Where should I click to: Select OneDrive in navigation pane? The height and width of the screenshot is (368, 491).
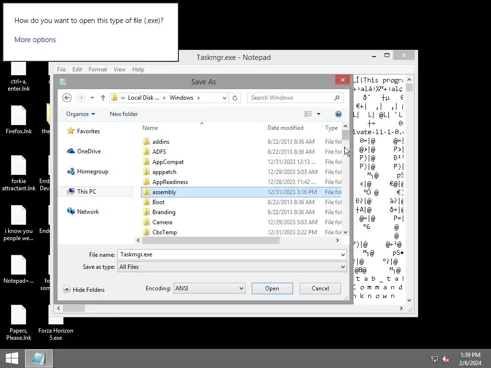[x=84, y=151]
